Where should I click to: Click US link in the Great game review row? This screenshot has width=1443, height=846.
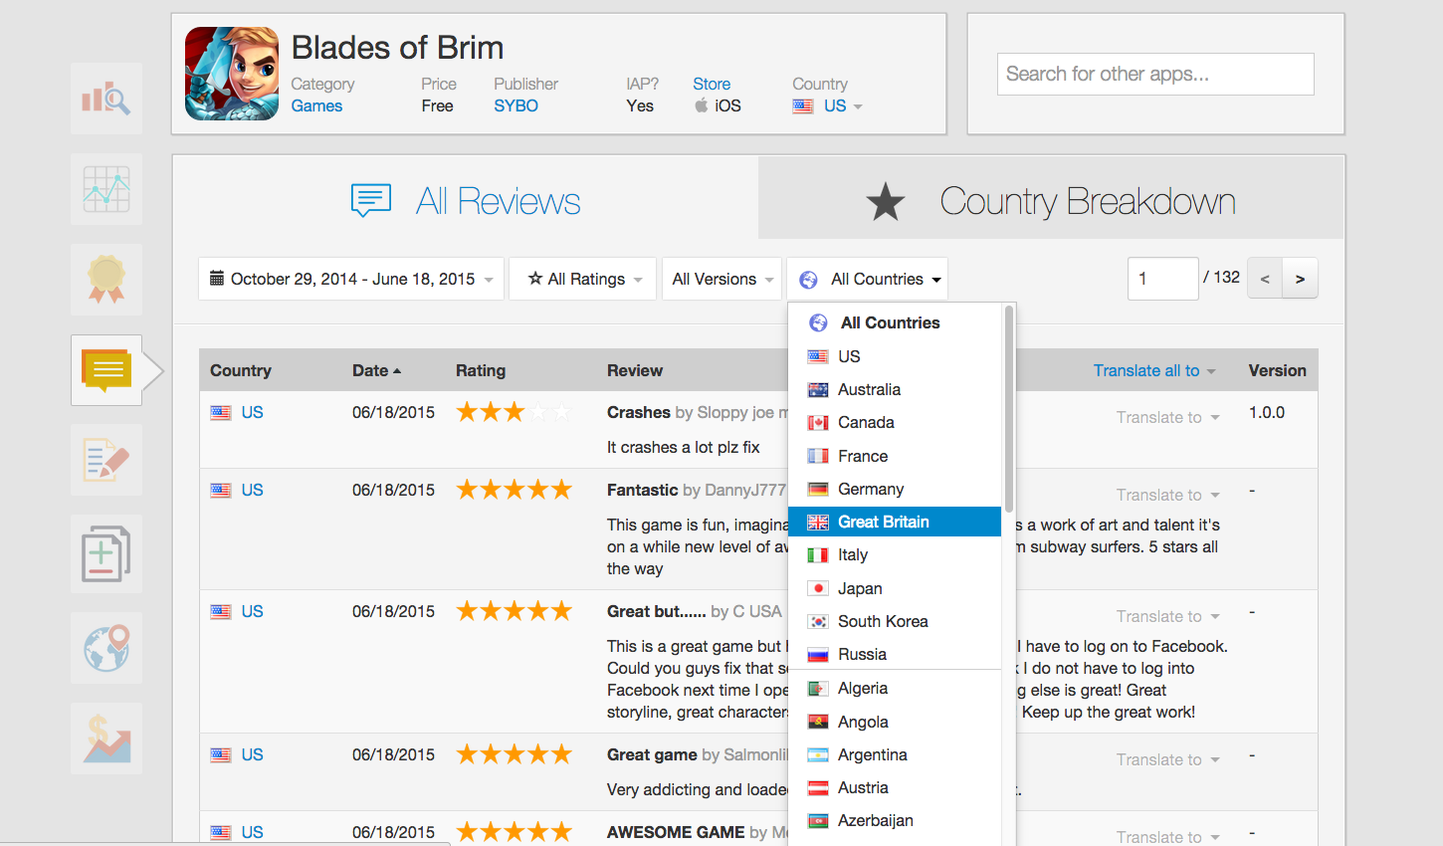(x=252, y=754)
